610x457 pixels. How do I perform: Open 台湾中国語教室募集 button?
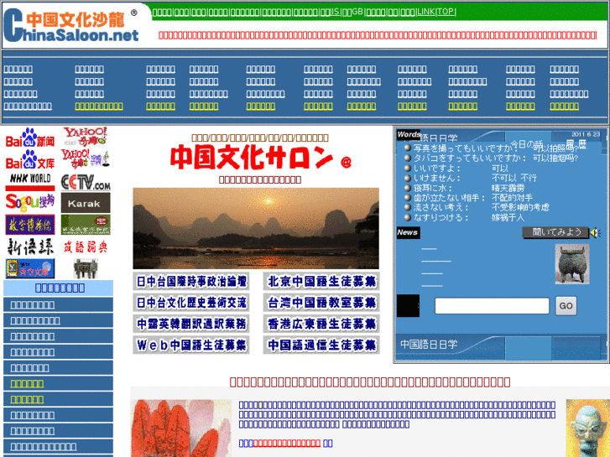pos(321,303)
